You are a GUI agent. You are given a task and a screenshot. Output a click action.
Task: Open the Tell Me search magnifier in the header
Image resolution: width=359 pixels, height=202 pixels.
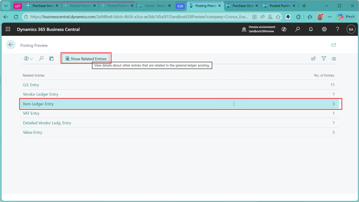point(297,29)
